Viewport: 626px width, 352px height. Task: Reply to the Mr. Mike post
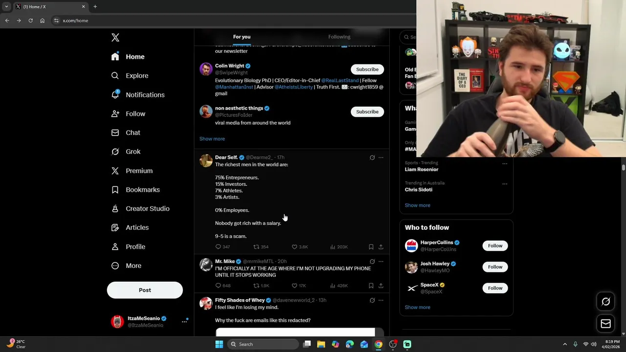223,286
